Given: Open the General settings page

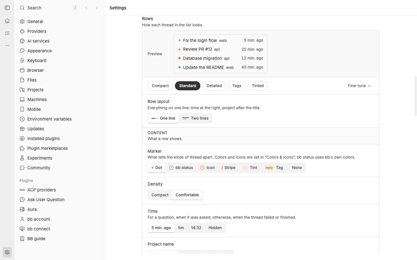Looking at the screenshot, I should (59, 21).
